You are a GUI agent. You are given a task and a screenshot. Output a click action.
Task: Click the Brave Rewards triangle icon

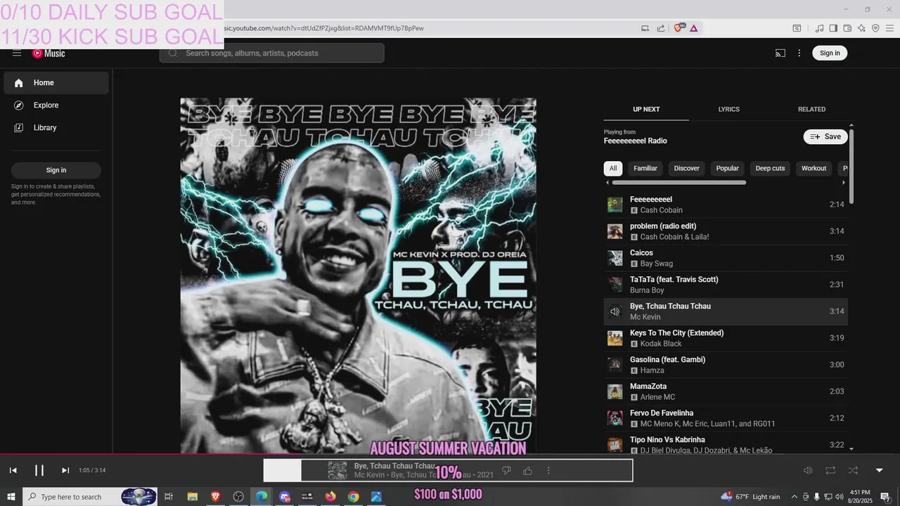[x=693, y=28]
